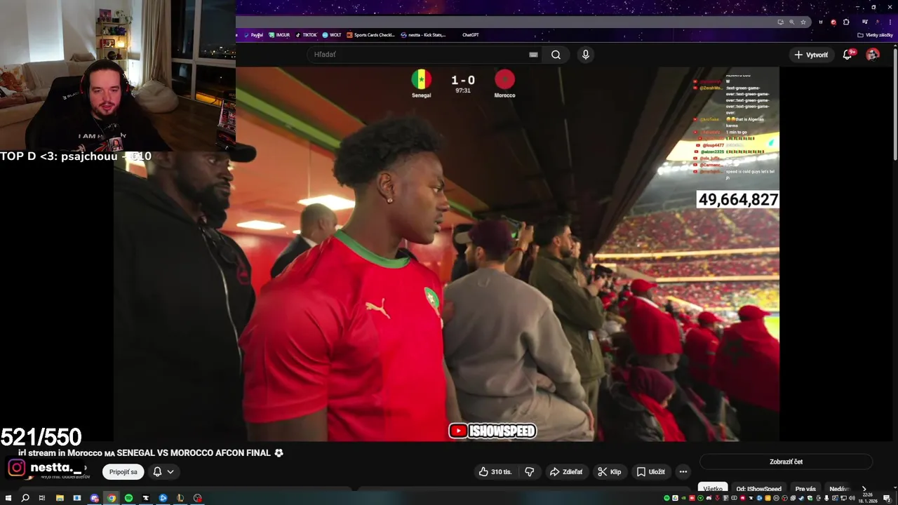
Task: Share the video via Zdieľať
Action: coord(566,472)
